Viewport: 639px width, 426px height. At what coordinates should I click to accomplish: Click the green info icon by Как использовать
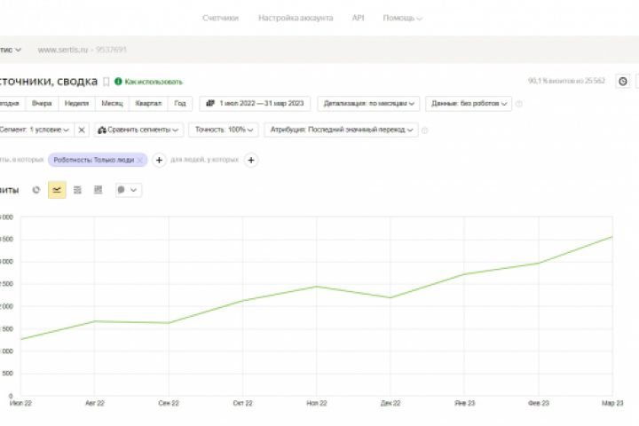118,82
